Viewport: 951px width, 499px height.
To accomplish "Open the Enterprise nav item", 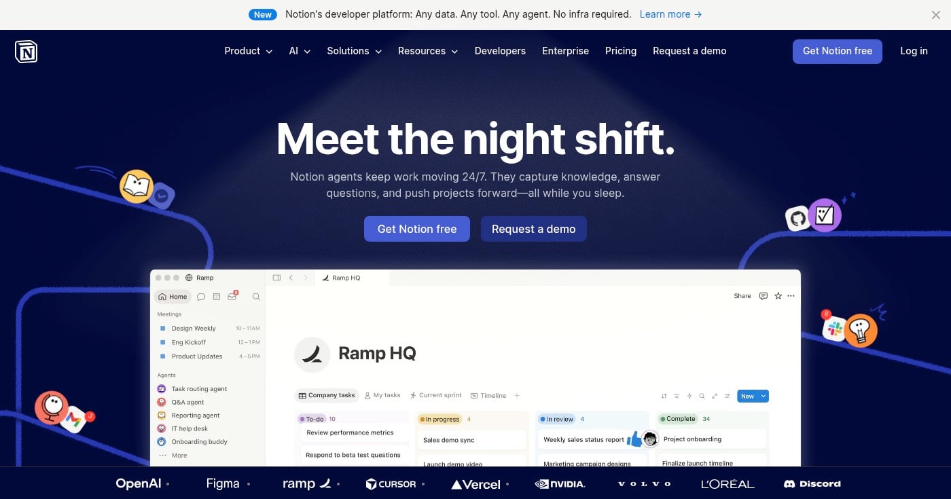I will (565, 51).
